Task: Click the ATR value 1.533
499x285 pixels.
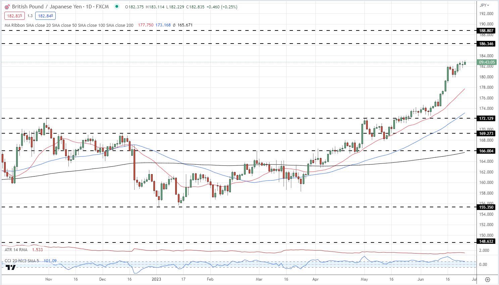Action: (38, 250)
